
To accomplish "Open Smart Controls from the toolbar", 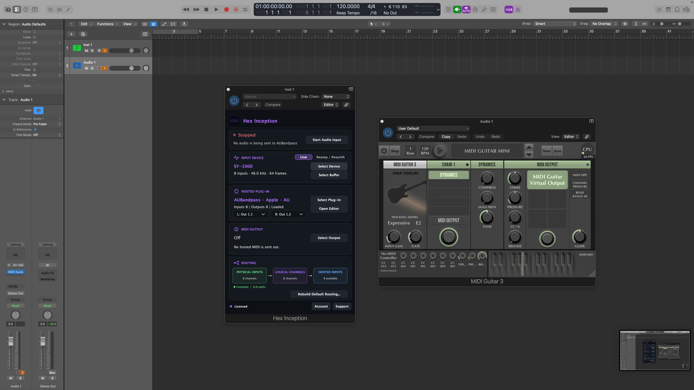I will (x=50, y=9).
